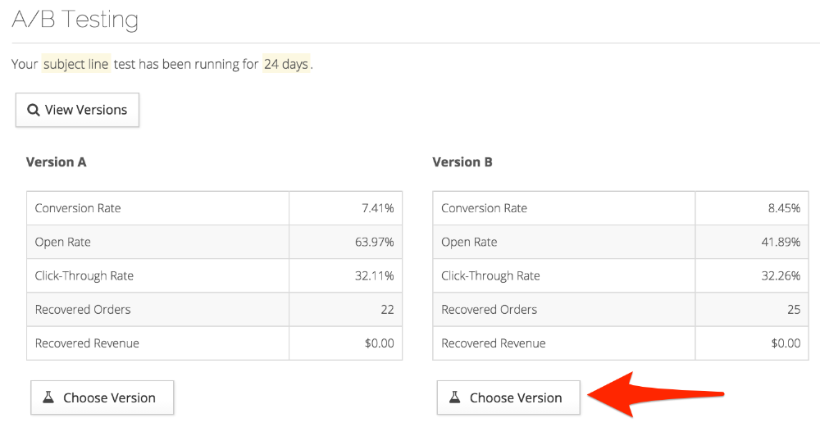Select Version A Open Rate value 63.97%

click(x=374, y=242)
